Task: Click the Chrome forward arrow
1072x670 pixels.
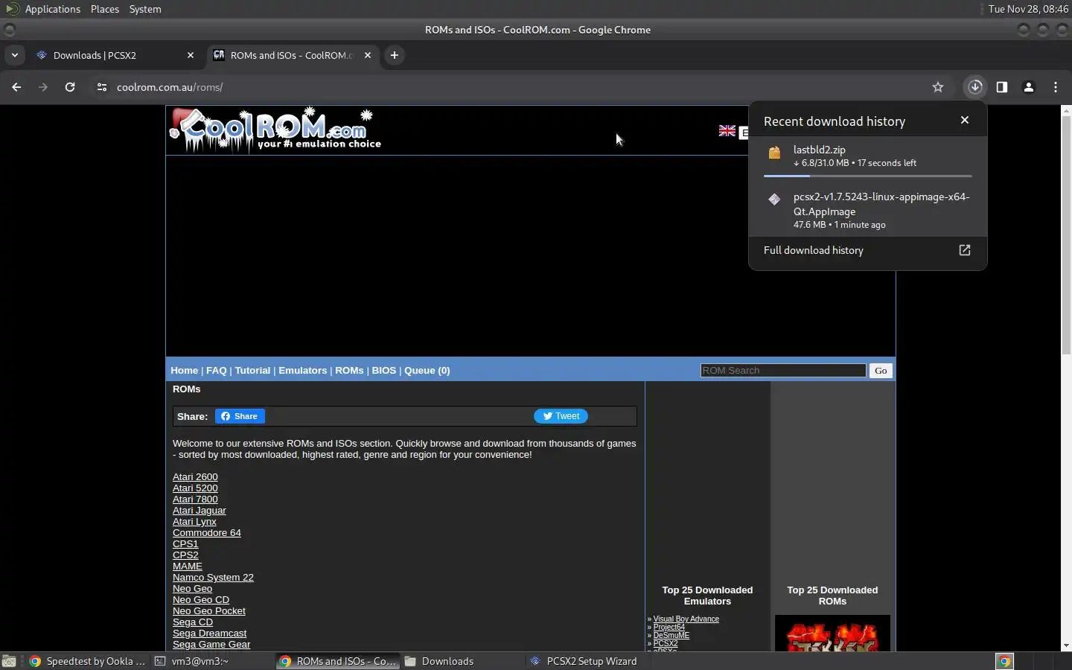Action: [43, 87]
